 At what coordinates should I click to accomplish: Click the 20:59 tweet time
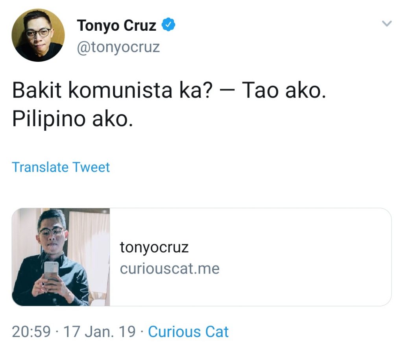click(31, 331)
